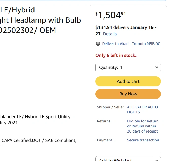Click the CAPA Certified, DOT / SAE Compliant text

[39, 140]
